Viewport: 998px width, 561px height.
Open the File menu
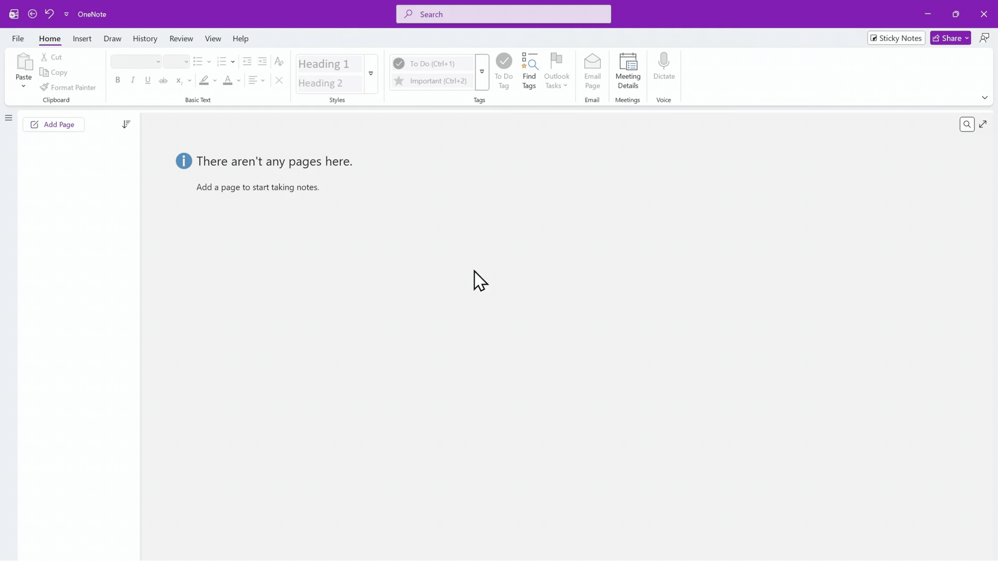click(18, 38)
